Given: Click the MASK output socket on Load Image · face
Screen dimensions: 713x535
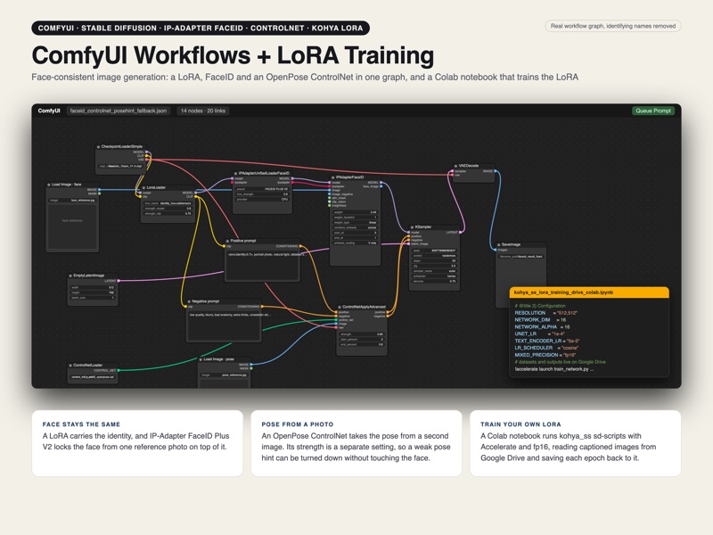Looking at the screenshot, I should pos(99,193).
